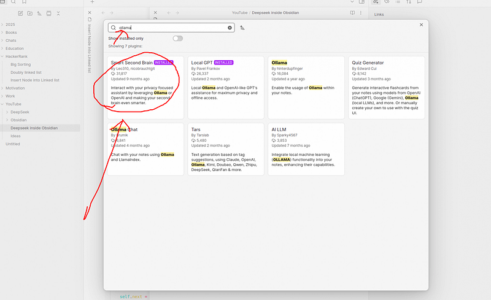Change file explorer sort order
The height and width of the screenshot is (300, 491).
click(x=39, y=13)
